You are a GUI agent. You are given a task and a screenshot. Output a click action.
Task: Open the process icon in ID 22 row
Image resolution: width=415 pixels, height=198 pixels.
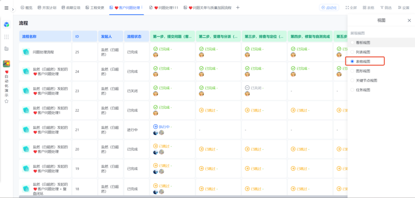(26, 110)
